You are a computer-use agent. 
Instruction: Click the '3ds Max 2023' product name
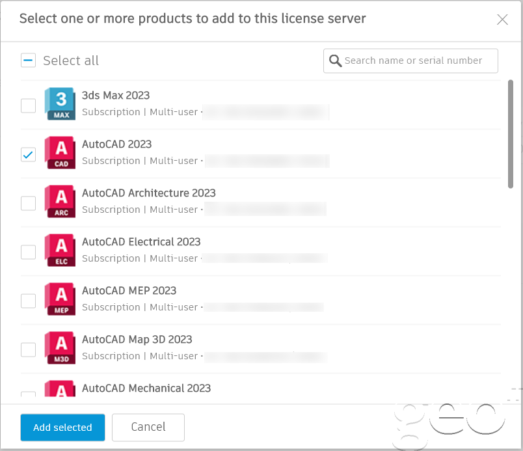point(116,96)
